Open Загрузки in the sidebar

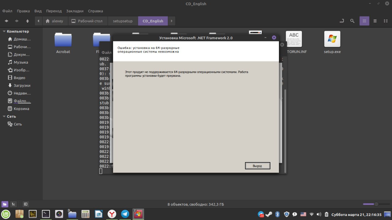[x=19, y=85]
